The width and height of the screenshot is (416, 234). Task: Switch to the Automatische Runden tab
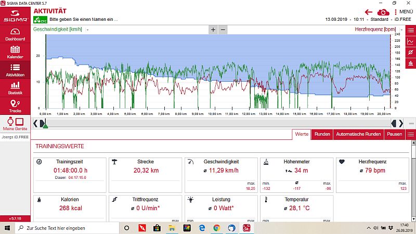pos(358,134)
